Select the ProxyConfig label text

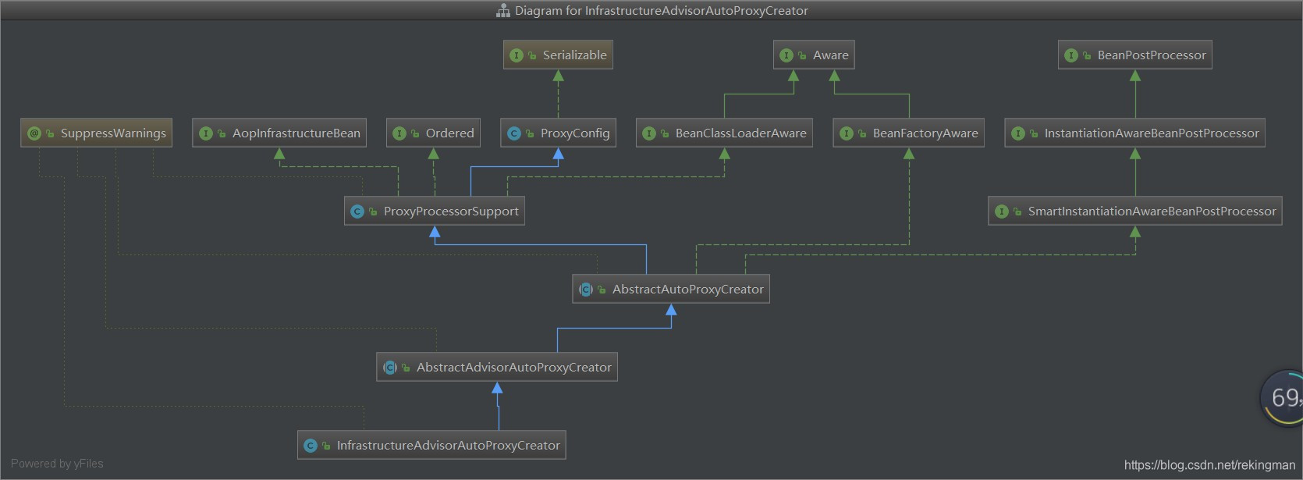click(x=575, y=133)
